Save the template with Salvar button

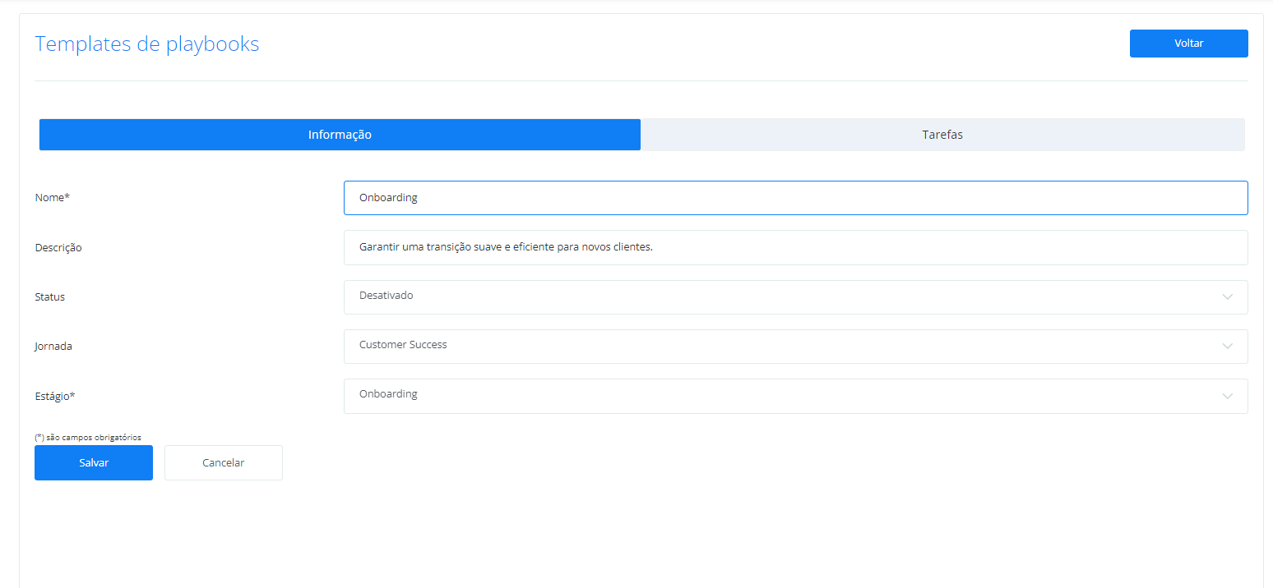(x=94, y=462)
